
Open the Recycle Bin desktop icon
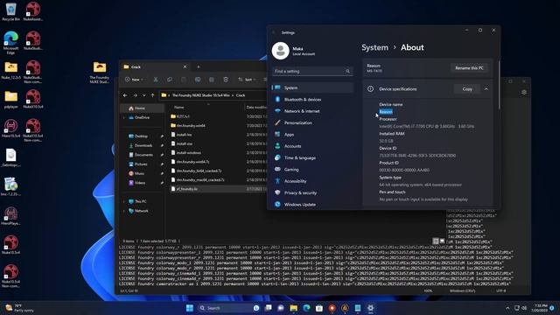click(x=10, y=11)
